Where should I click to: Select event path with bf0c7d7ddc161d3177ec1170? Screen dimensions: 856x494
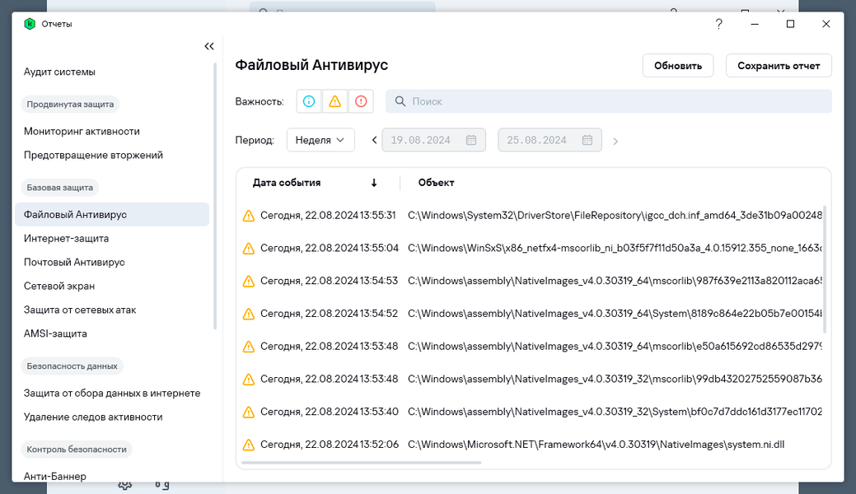(615, 412)
